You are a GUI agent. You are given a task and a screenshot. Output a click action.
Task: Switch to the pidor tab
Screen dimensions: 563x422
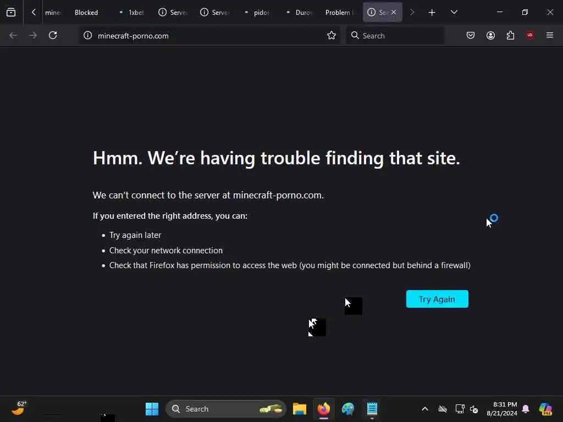point(257,13)
